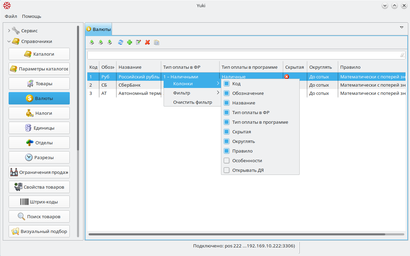Click the Параметры каталогов button
The image size is (410, 256).
click(39, 69)
